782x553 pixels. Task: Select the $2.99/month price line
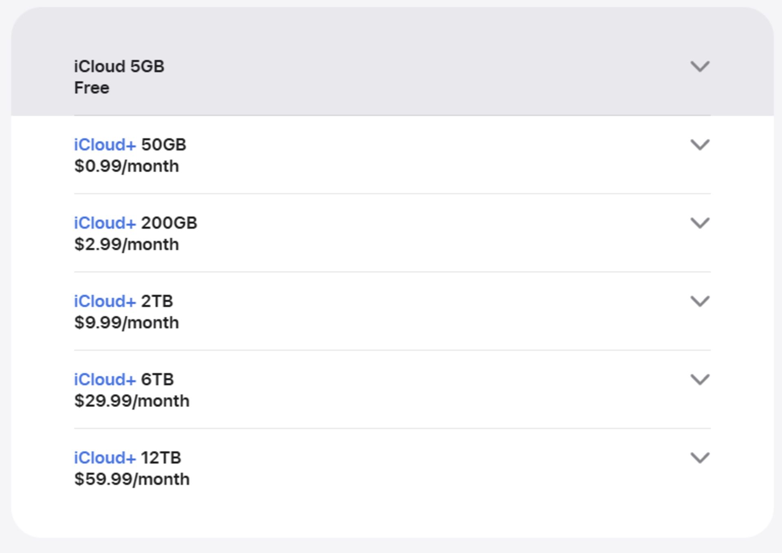pos(127,244)
